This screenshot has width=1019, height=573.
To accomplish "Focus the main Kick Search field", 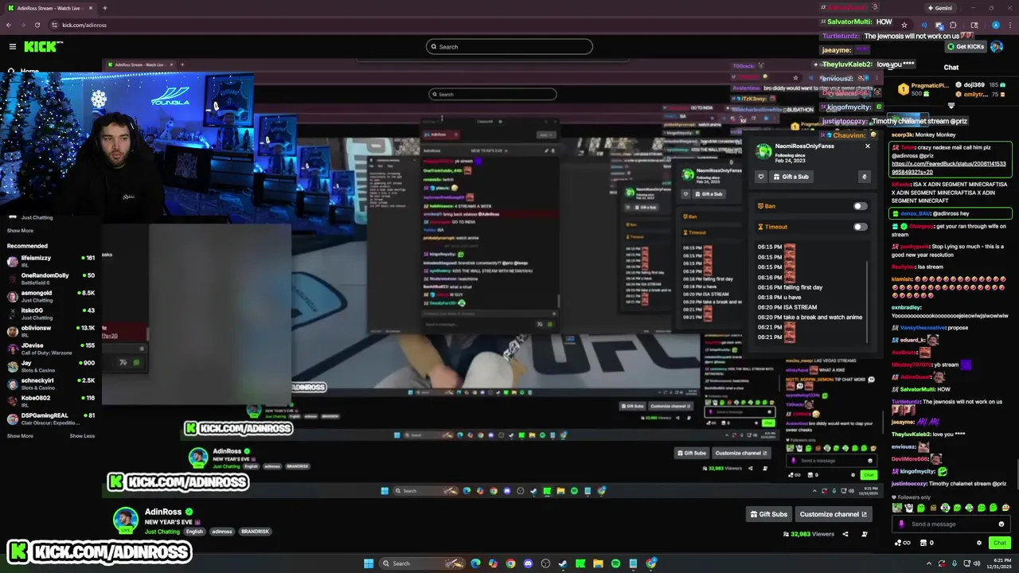I will click(509, 46).
